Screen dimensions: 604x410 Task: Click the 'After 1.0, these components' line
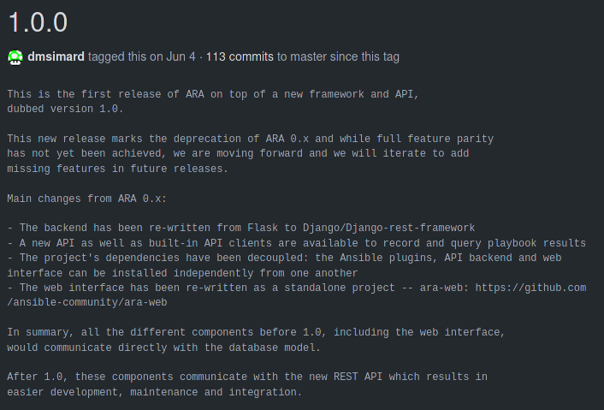coord(247,377)
